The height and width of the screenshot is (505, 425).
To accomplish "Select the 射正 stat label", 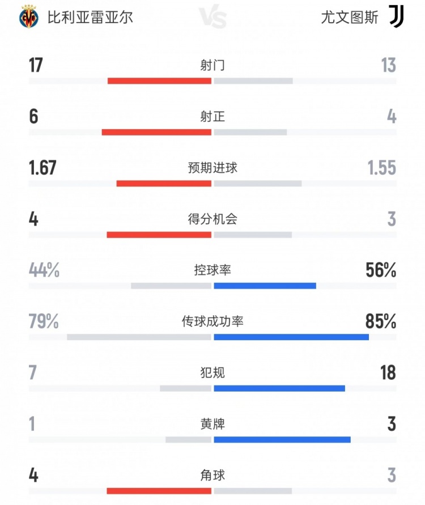I will pyautogui.click(x=212, y=117).
